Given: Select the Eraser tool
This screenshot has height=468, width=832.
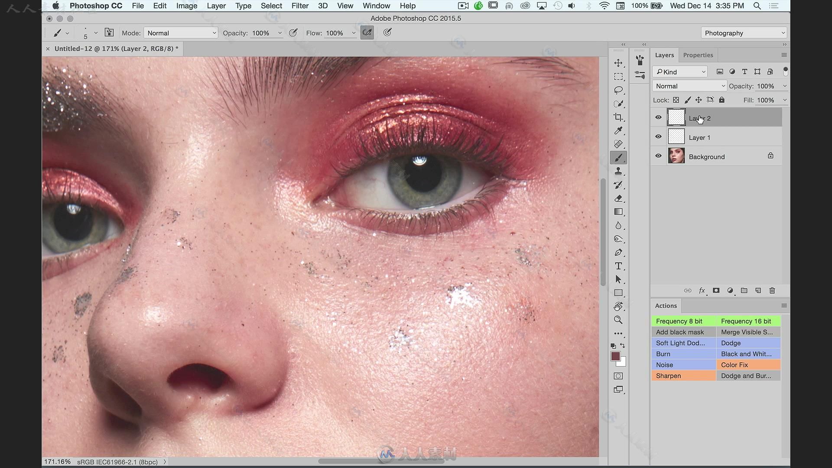Looking at the screenshot, I should pyautogui.click(x=619, y=198).
